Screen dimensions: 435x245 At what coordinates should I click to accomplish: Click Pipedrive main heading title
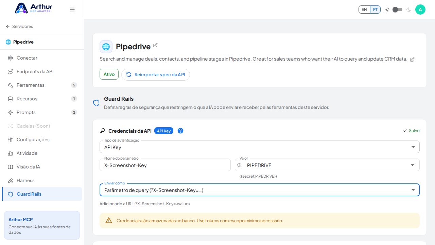[x=133, y=47]
